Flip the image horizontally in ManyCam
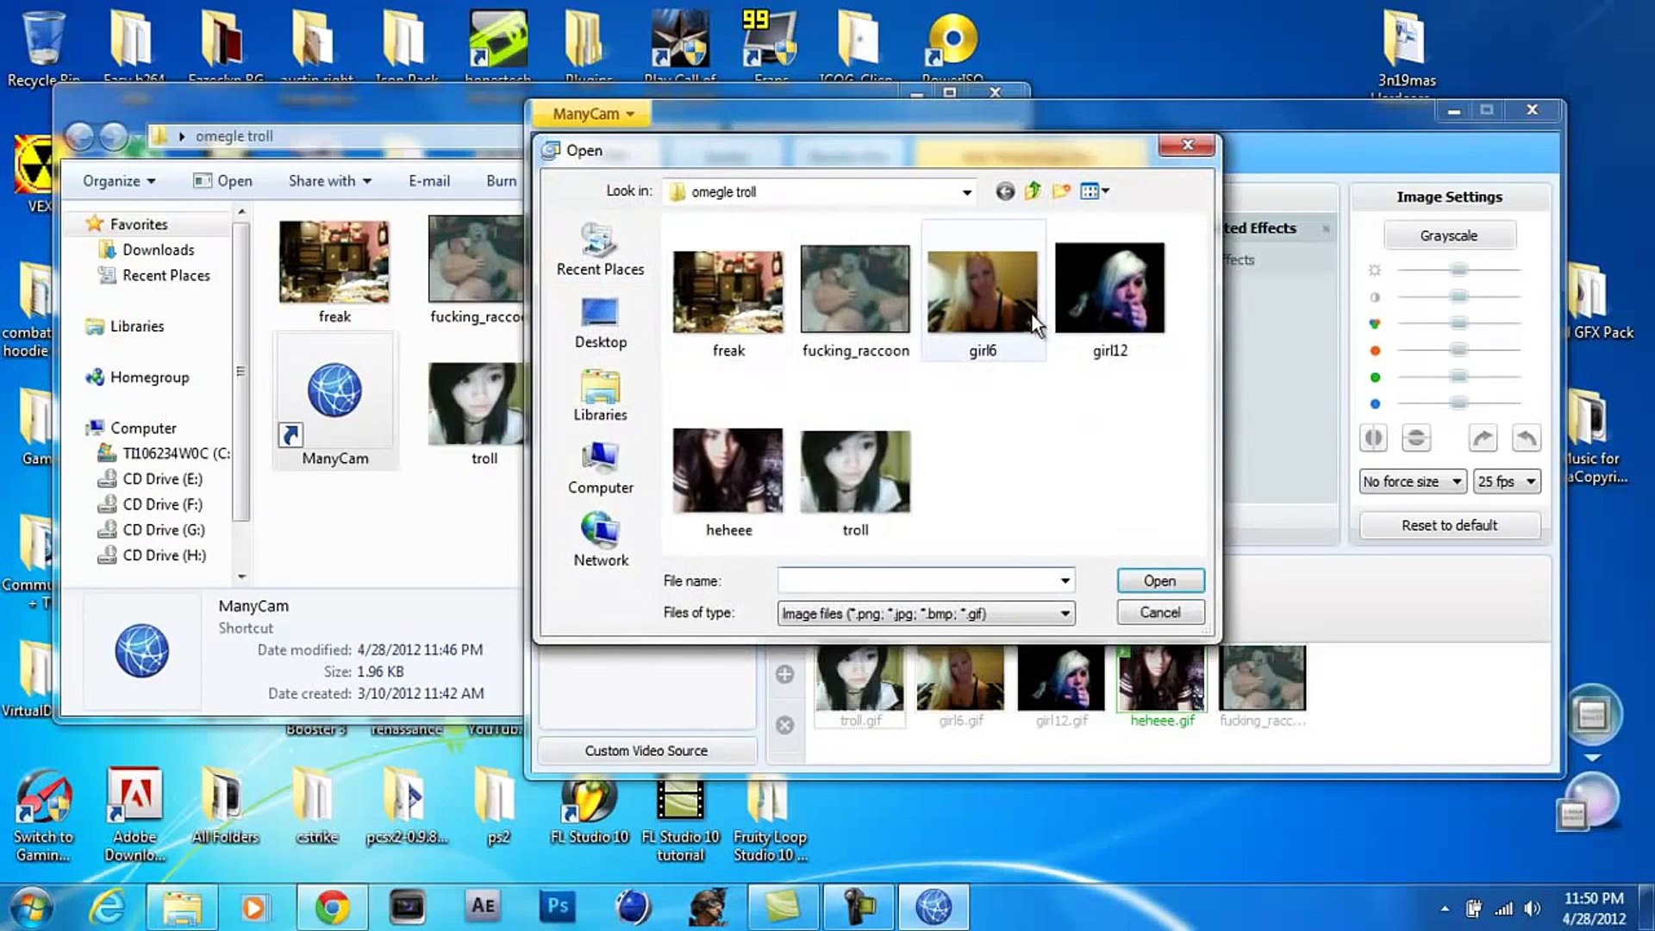 pos(1373,438)
